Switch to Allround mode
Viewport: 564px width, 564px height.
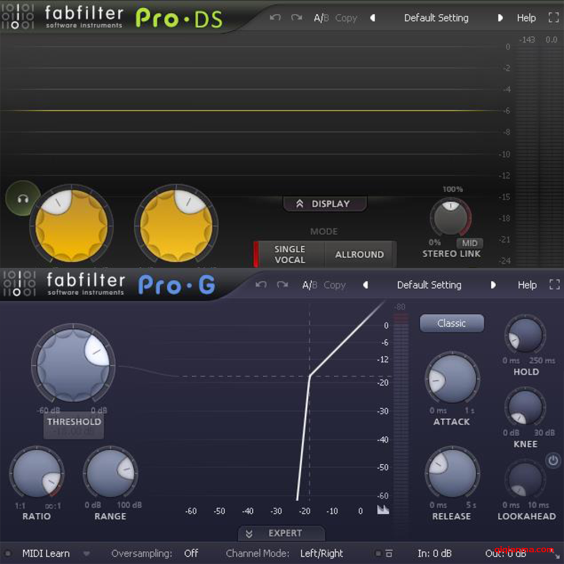click(359, 254)
